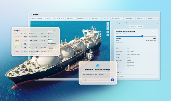Click the assistant chat message input field
Screen dimensions: 171x101
(x=98, y=75)
